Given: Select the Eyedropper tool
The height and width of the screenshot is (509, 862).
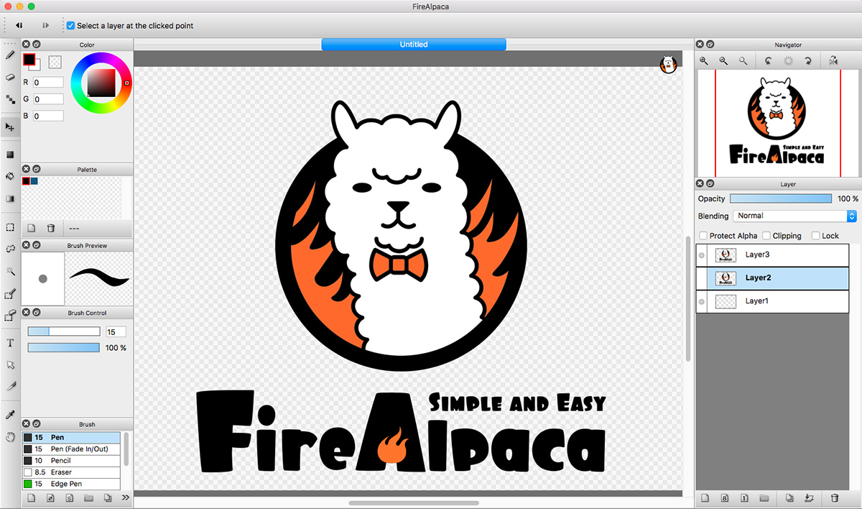Looking at the screenshot, I should [9, 413].
